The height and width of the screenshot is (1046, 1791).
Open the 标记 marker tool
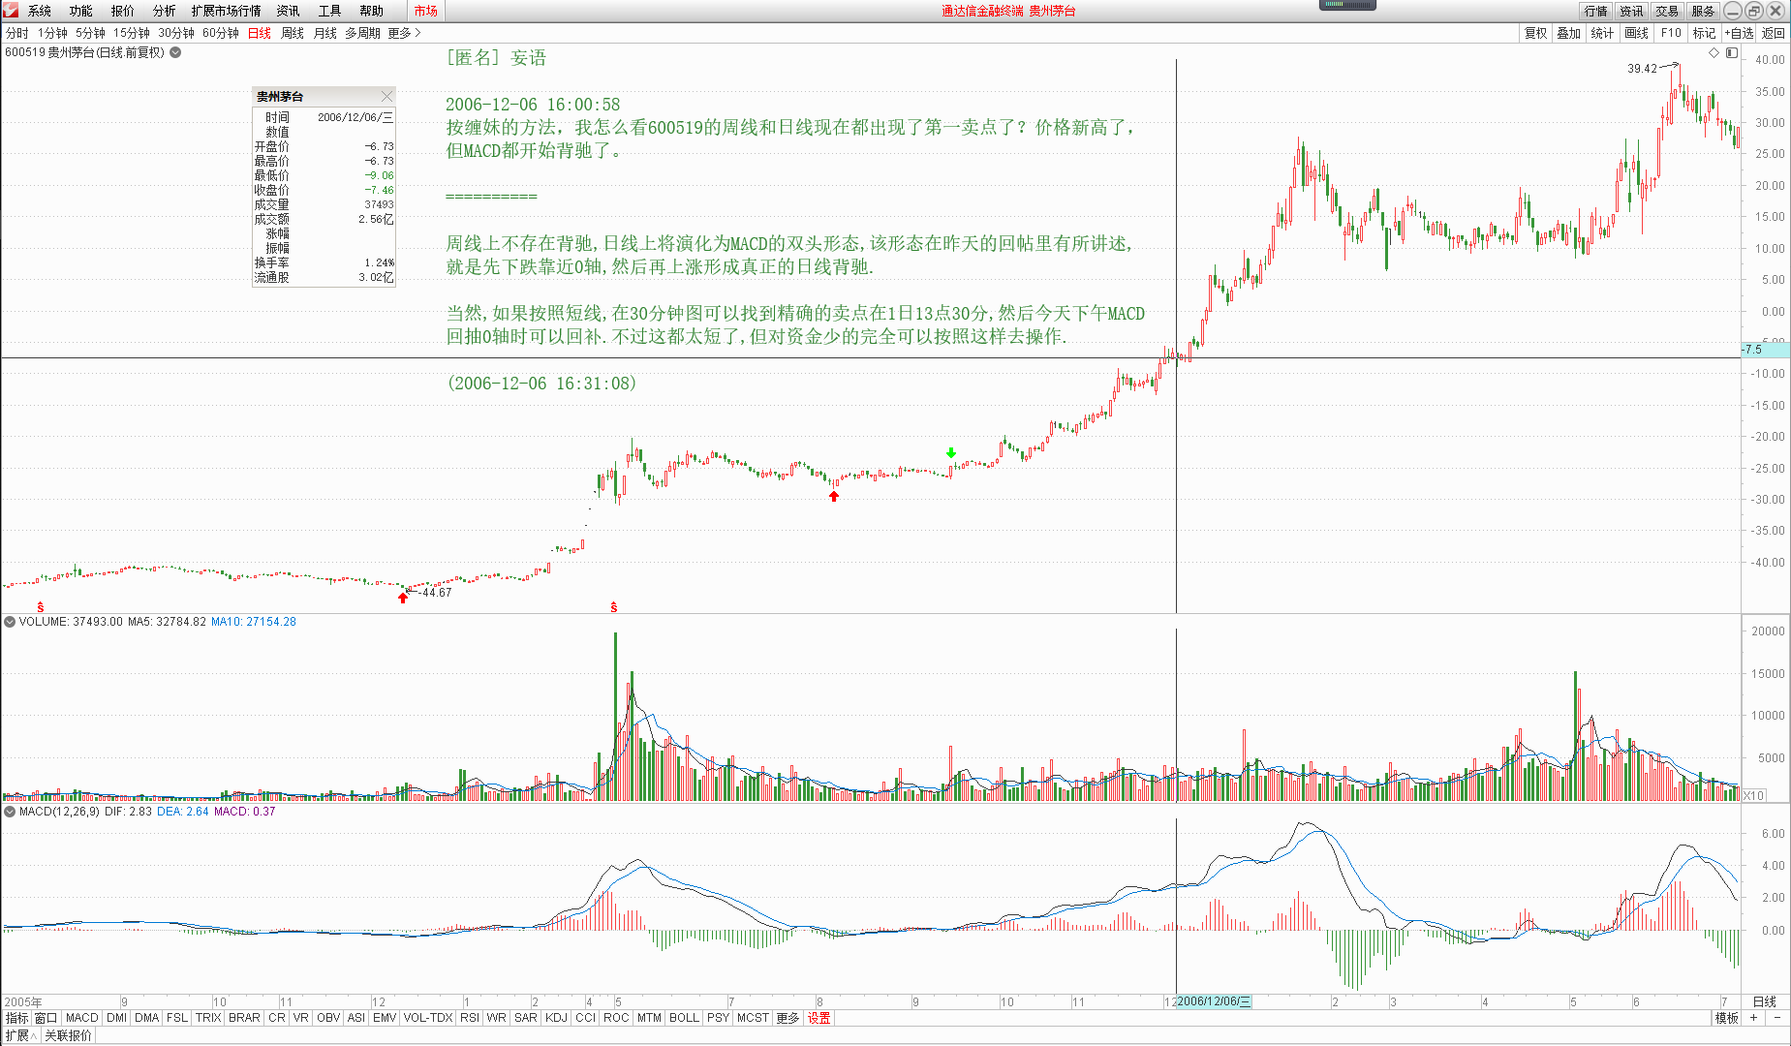click(x=1705, y=32)
